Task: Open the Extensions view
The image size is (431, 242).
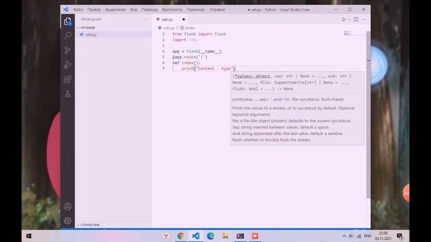Action: (x=67, y=79)
